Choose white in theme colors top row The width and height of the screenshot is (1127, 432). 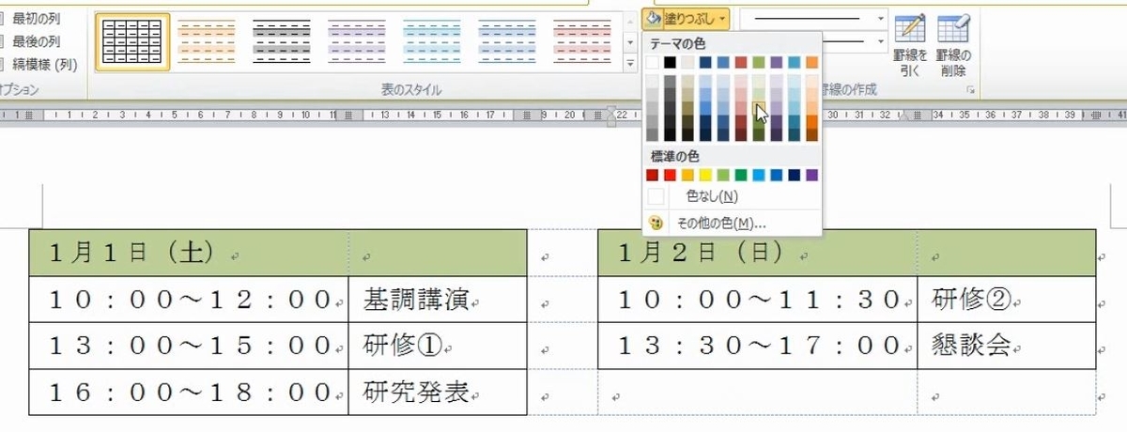pos(652,62)
